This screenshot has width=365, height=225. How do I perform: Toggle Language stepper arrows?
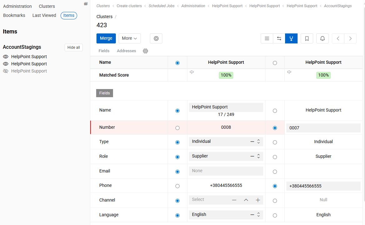coord(259,215)
